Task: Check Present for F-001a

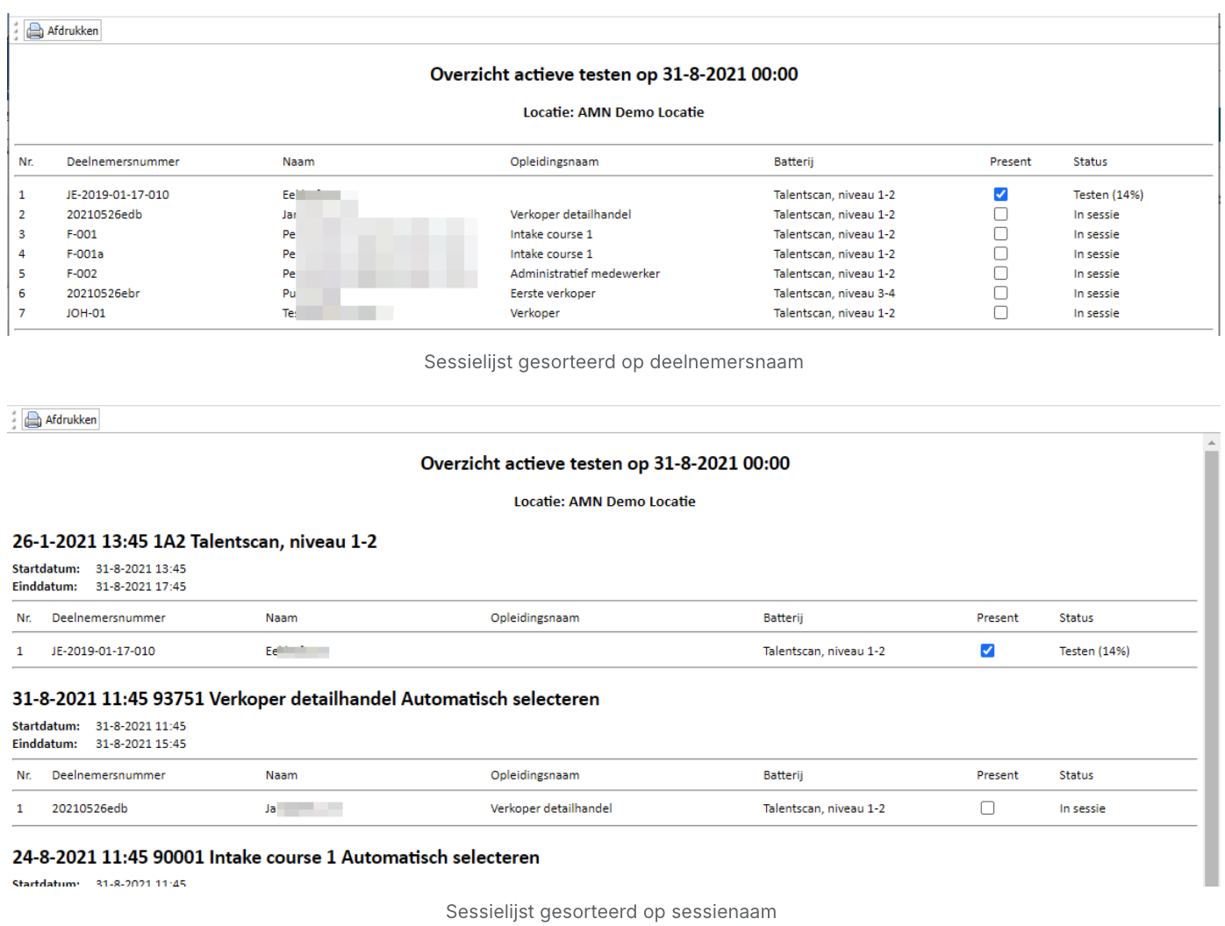Action: point(1000,254)
